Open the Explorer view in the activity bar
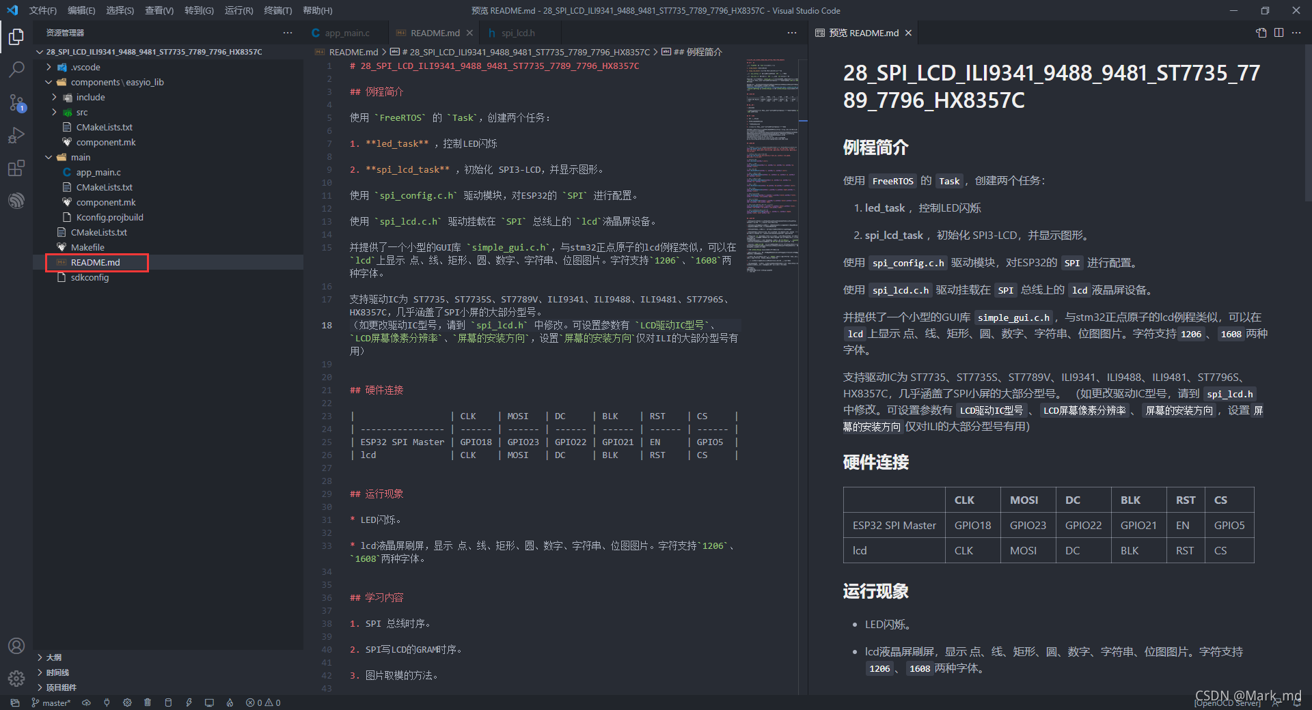Image resolution: width=1312 pixels, height=710 pixels. click(x=16, y=36)
